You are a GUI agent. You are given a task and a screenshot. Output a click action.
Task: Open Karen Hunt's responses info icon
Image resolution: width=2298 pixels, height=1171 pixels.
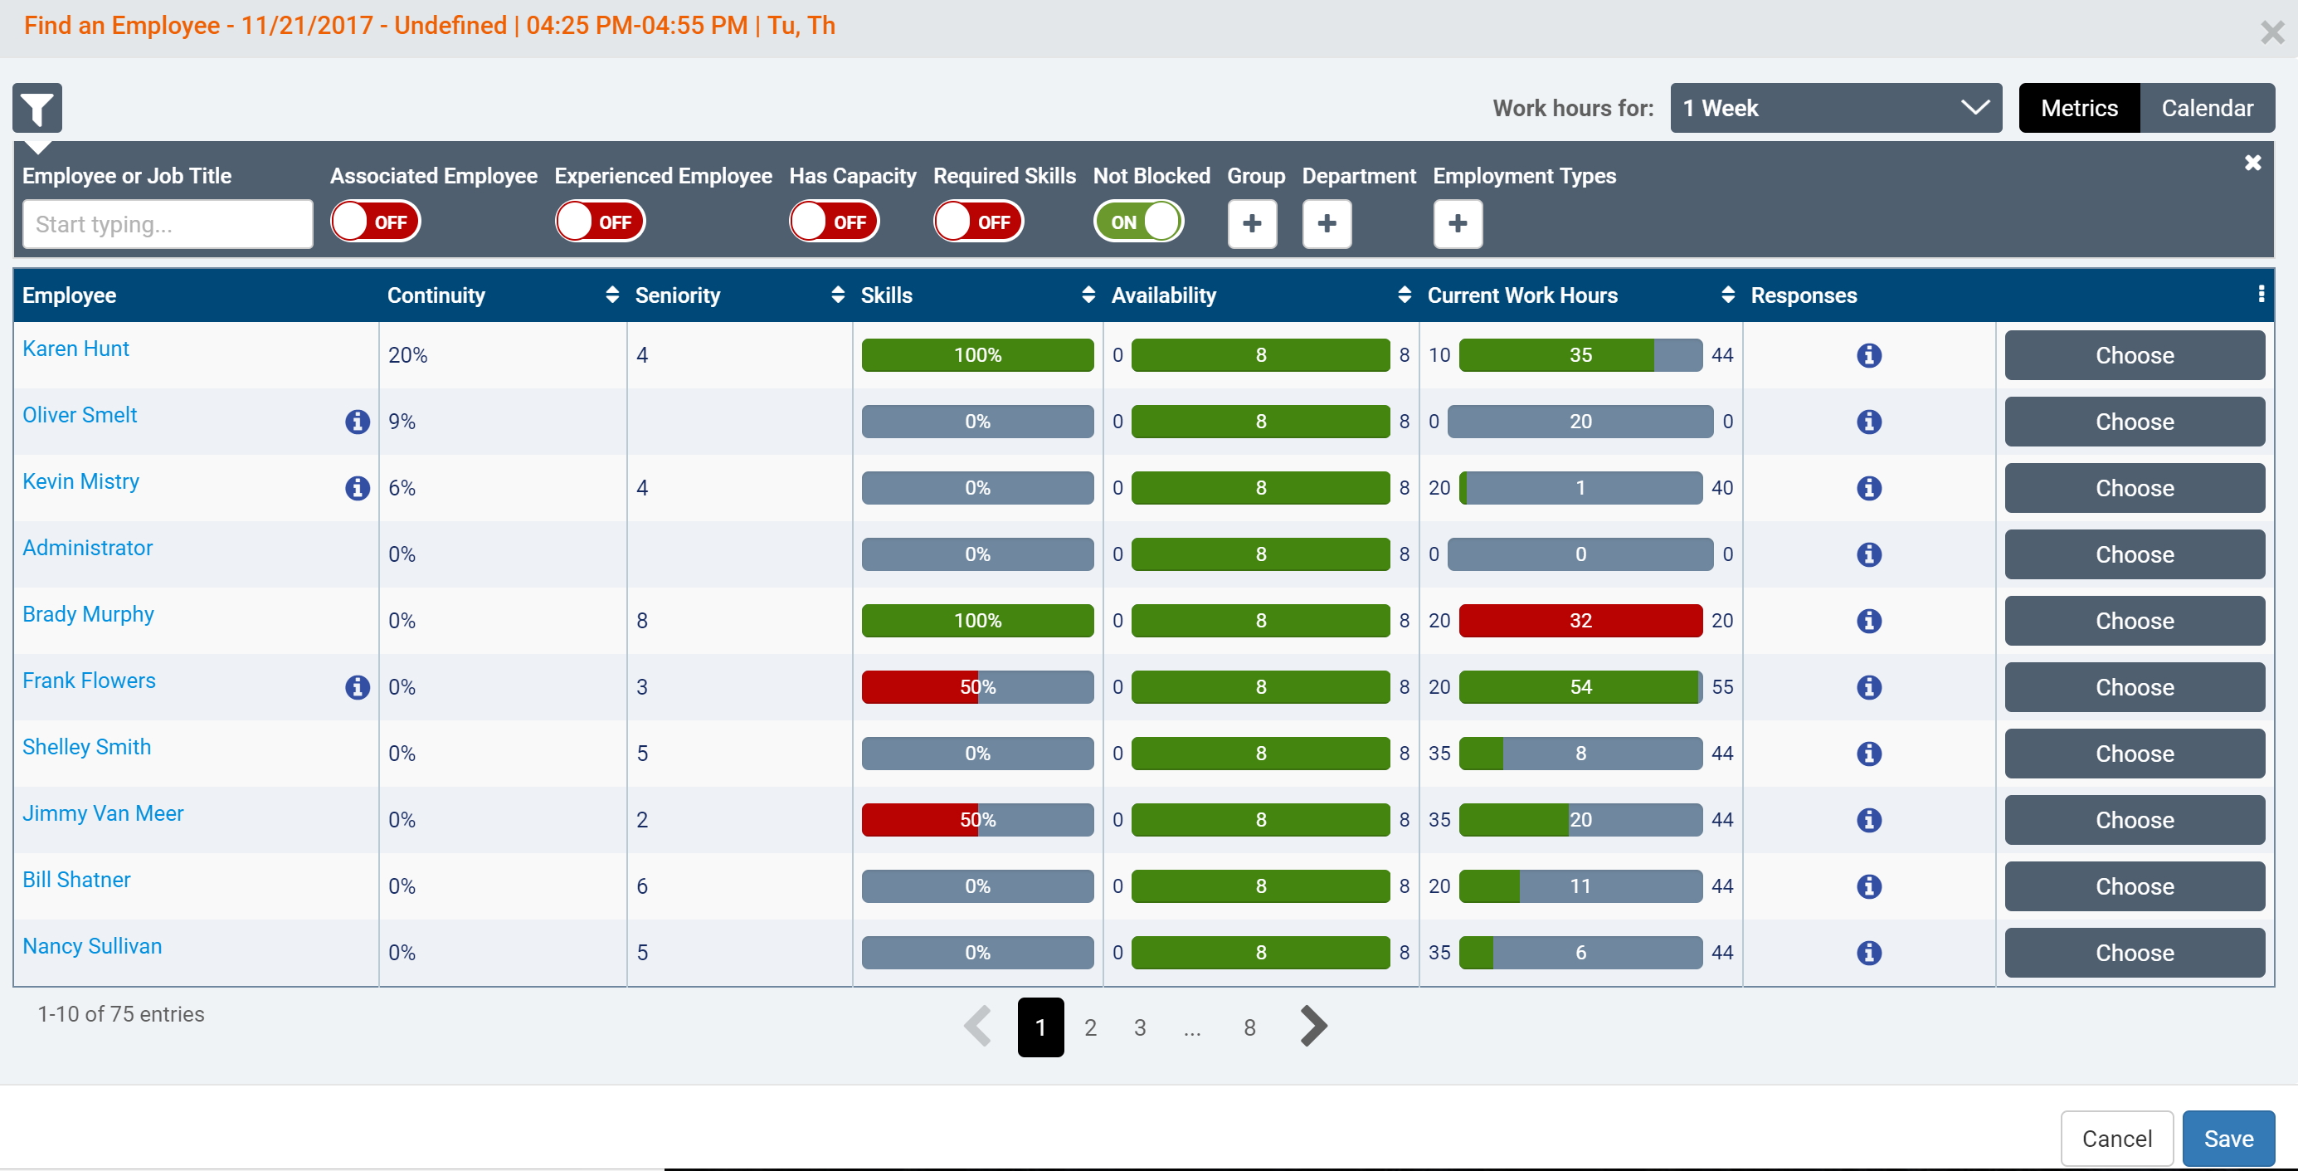click(x=1868, y=355)
